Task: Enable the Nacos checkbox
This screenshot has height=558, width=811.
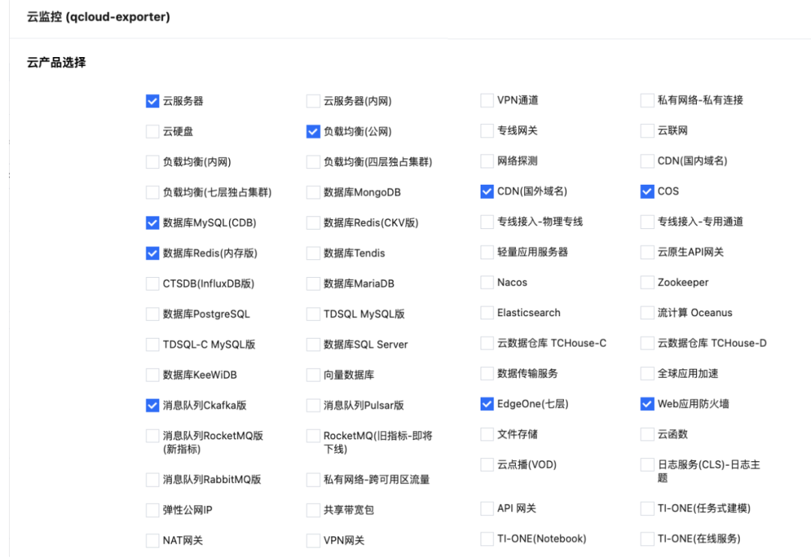Action: 487,282
